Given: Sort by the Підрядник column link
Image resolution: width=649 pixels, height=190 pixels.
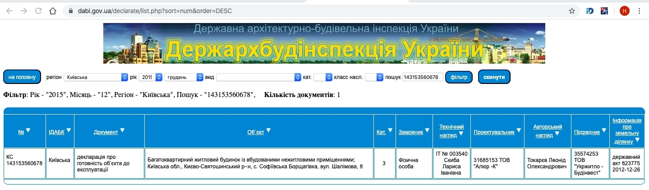Looking at the screenshot, I should (587, 132).
